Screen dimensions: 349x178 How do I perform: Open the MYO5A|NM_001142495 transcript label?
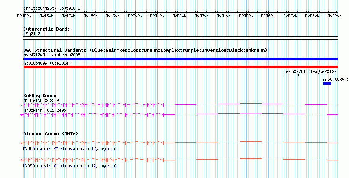point(45,110)
